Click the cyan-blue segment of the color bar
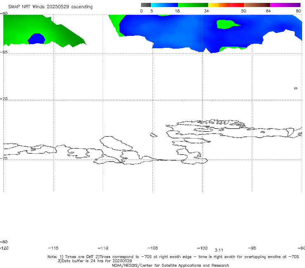 [164, 5]
